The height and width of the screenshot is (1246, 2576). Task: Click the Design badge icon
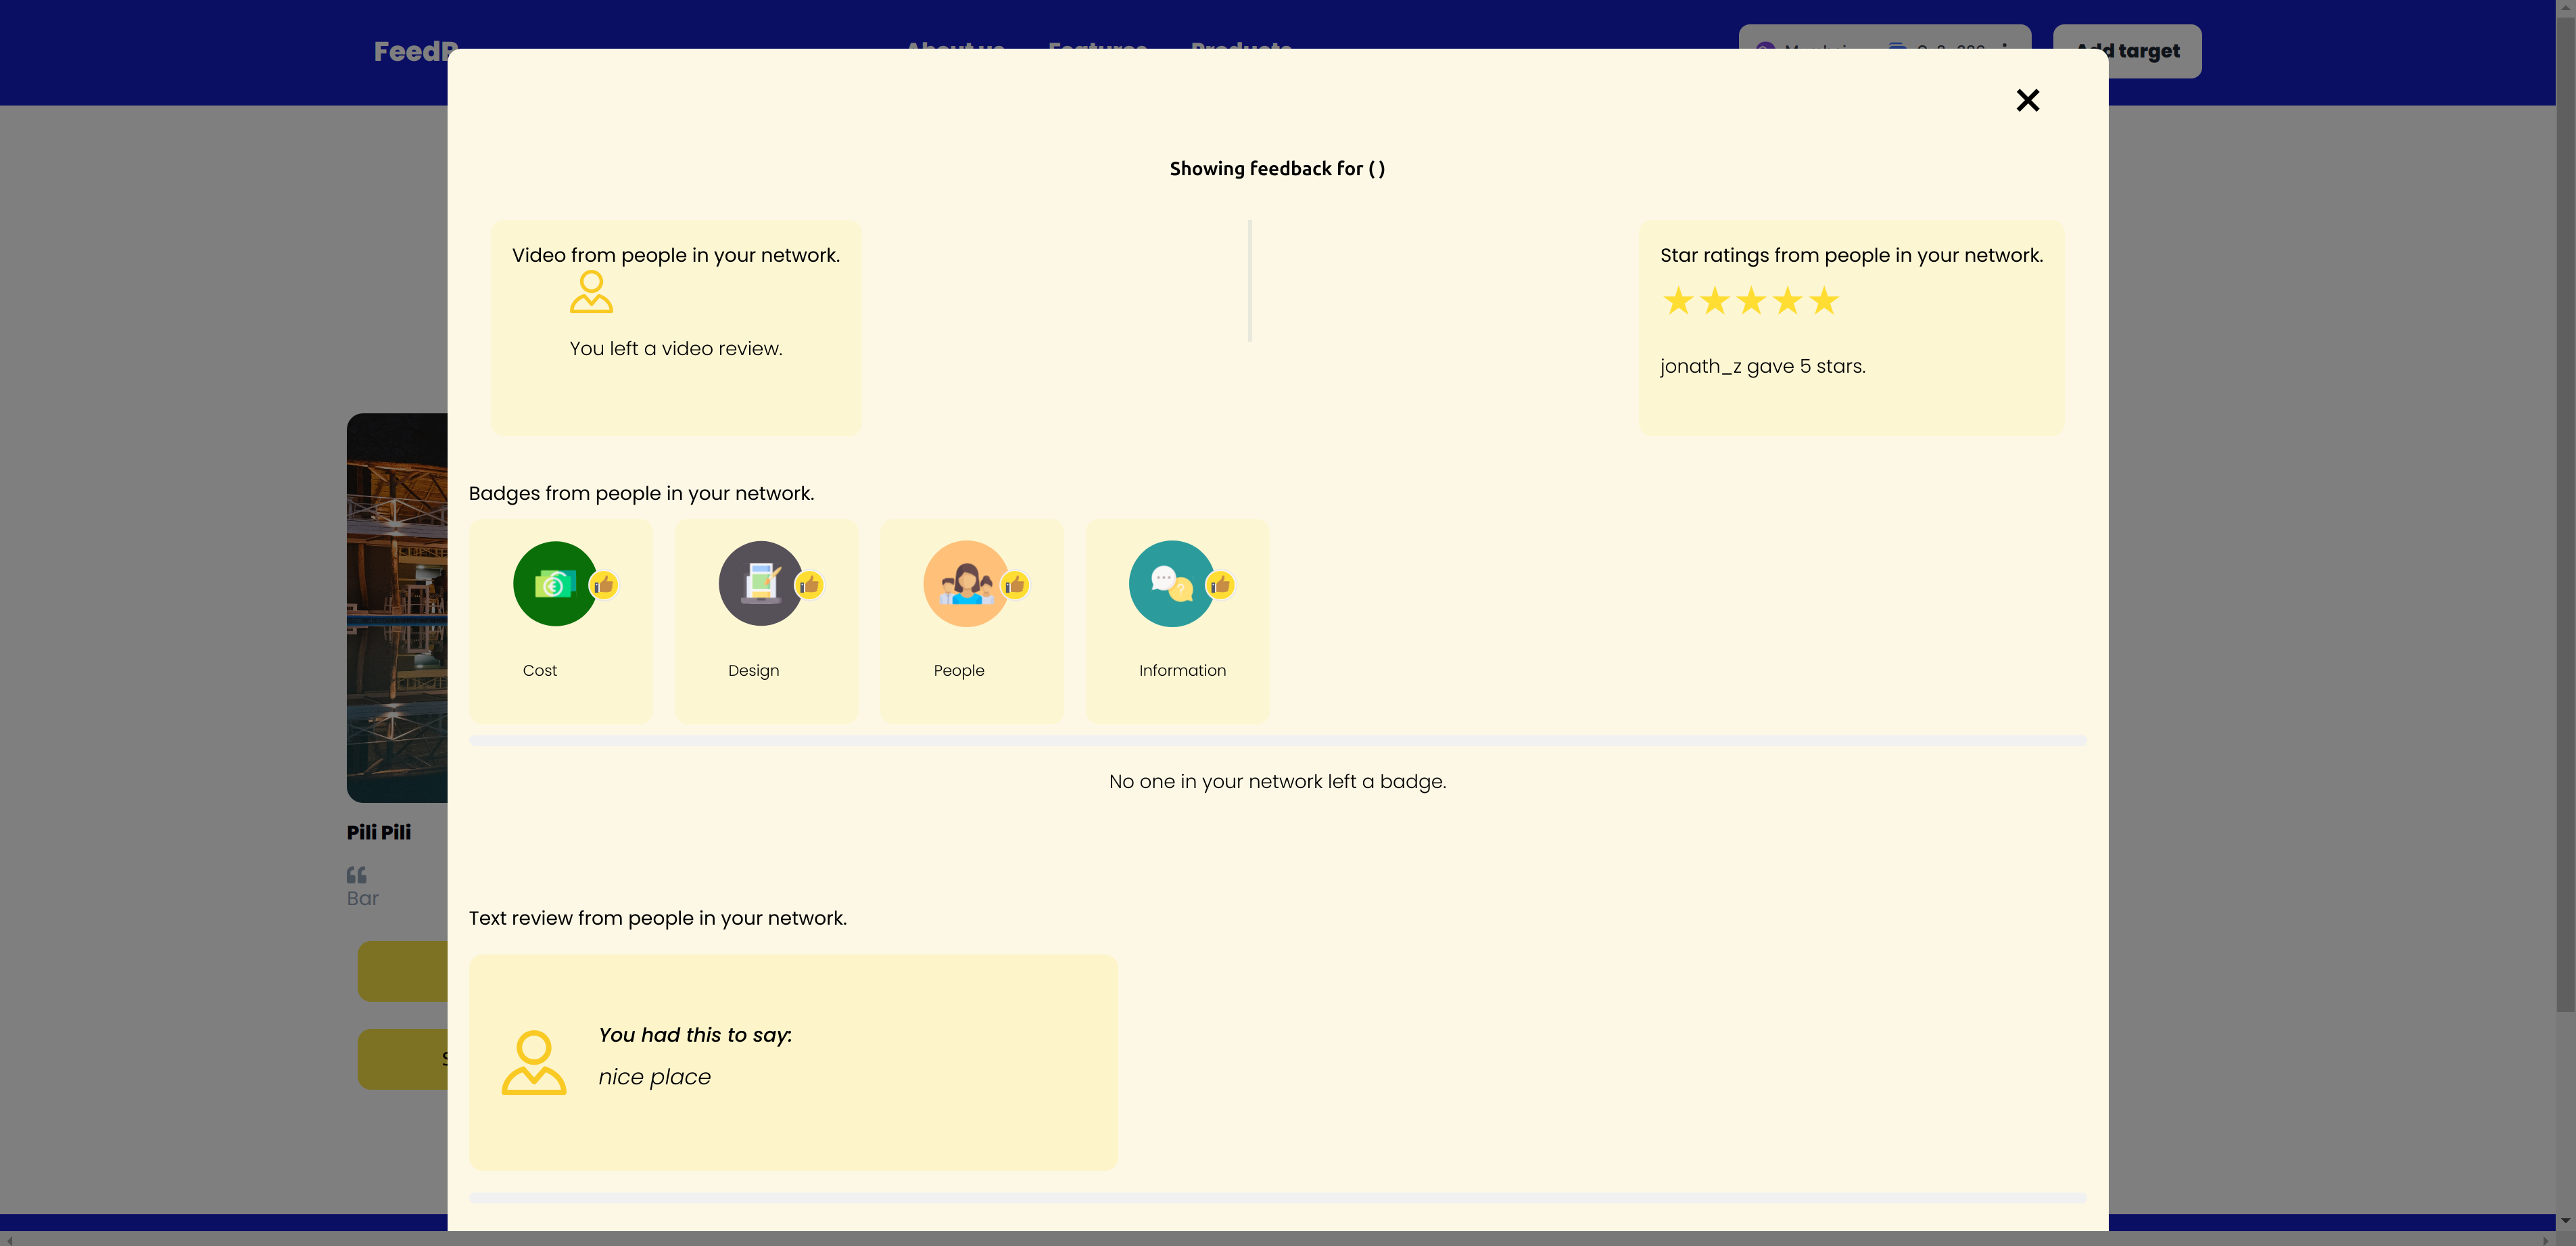[x=760, y=584]
